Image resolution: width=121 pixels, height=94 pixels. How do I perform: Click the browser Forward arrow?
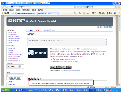[6, 7]
